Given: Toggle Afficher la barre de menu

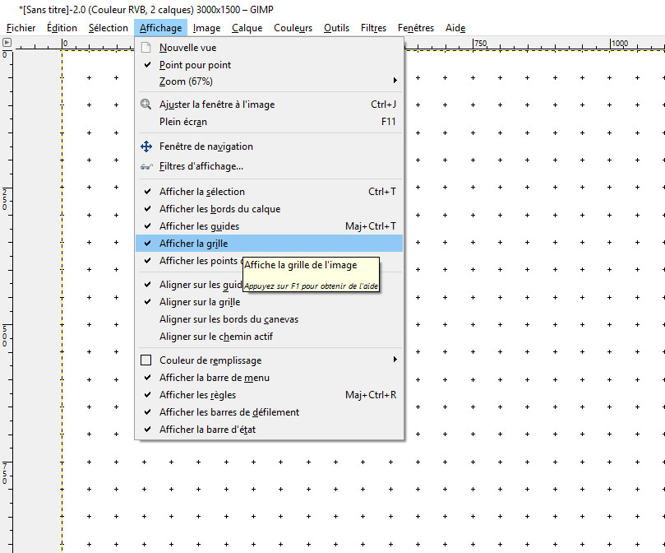Looking at the screenshot, I should (269, 378).
